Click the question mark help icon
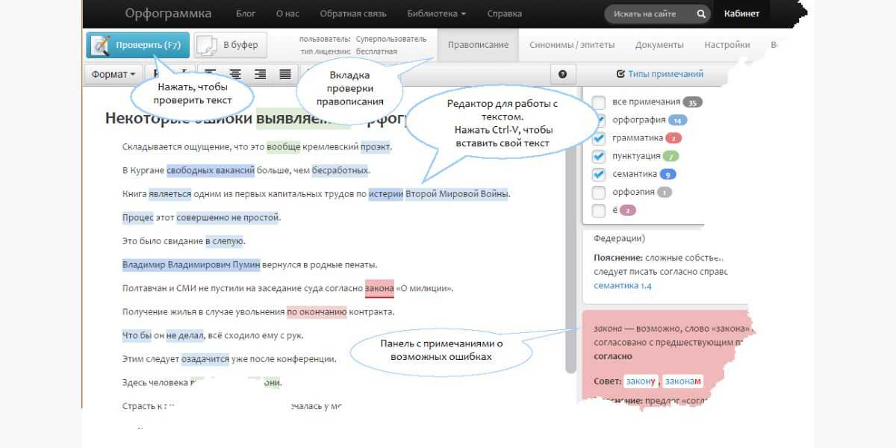This screenshot has height=448, width=896. point(562,74)
